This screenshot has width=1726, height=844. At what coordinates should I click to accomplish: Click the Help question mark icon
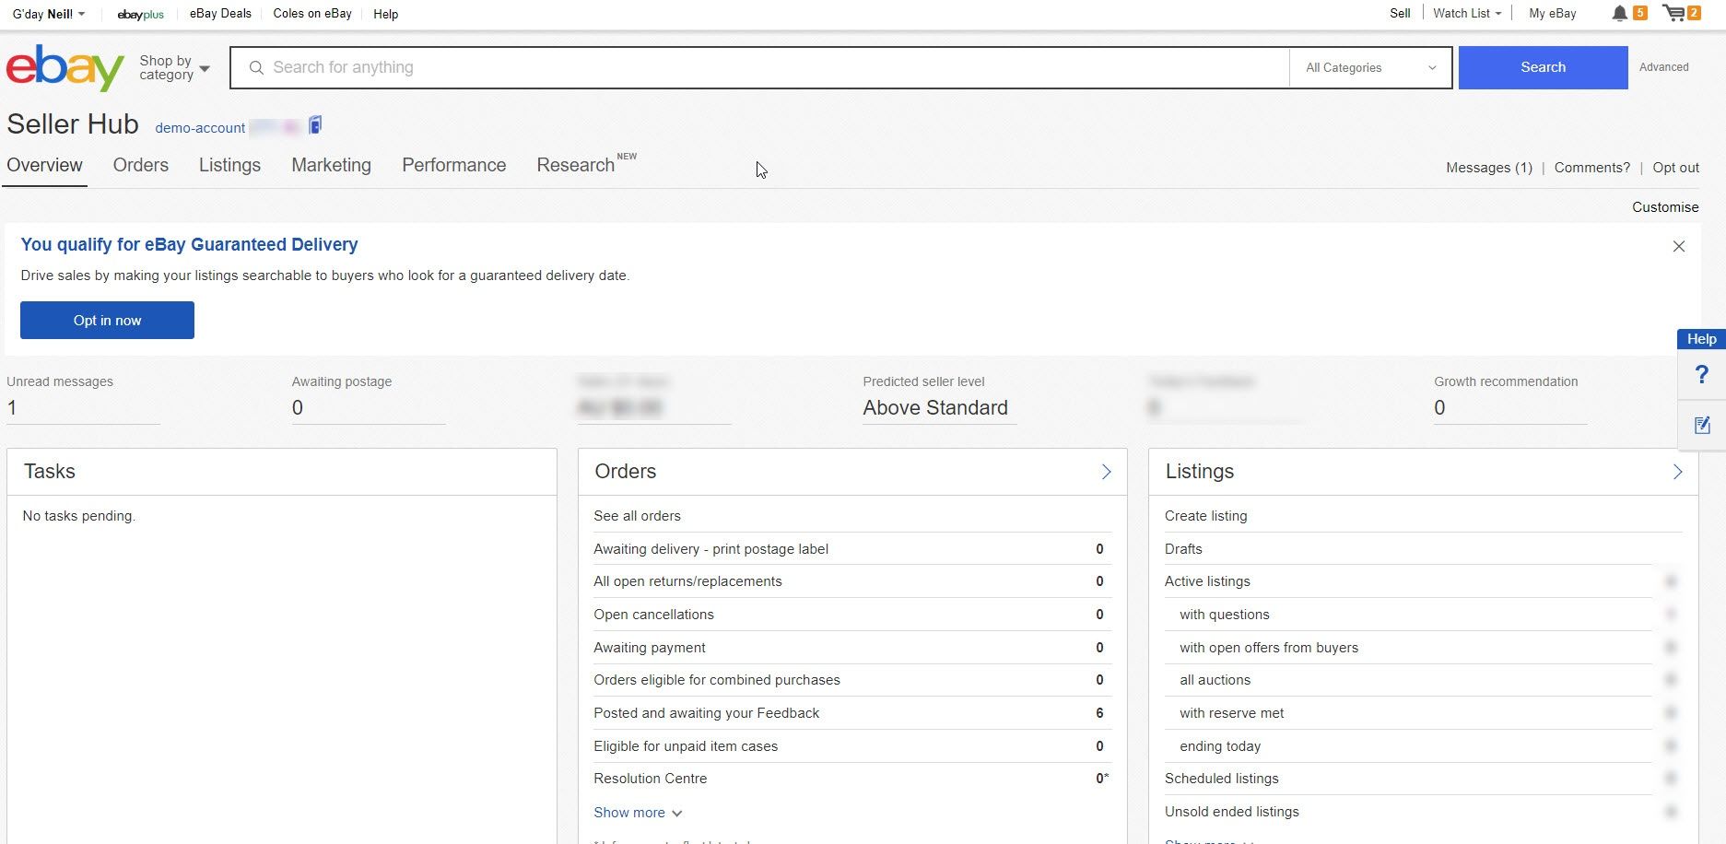(x=1701, y=375)
